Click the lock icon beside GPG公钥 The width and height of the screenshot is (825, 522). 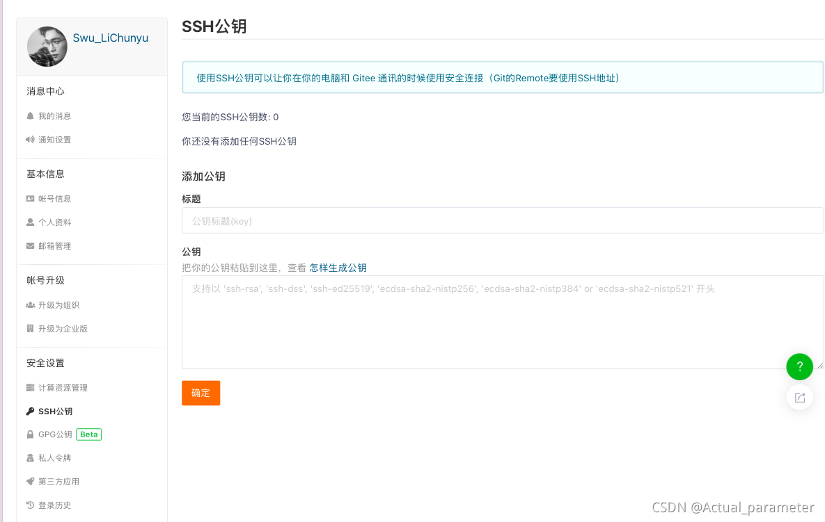(30, 434)
